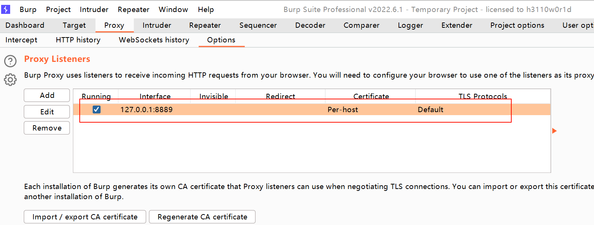Click Regenerate CA certificate button
Screen dimensions: 594x225
click(x=202, y=217)
